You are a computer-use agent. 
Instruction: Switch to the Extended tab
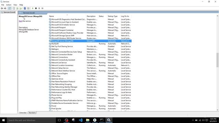click(x=23, y=113)
